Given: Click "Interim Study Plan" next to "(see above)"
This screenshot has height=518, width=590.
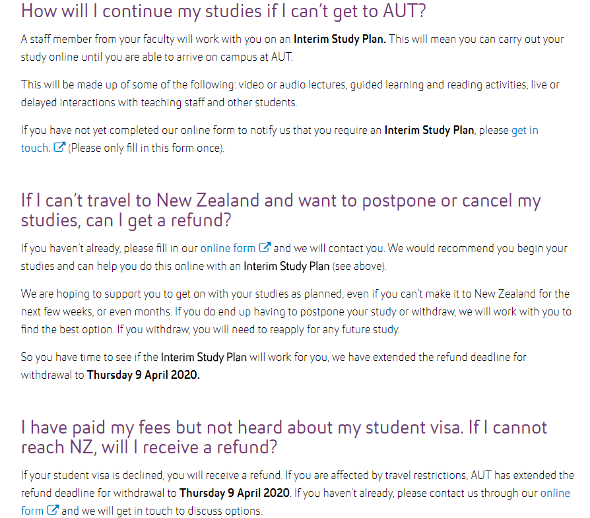Looking at the screenshot, I should click(x=286, y=267).
